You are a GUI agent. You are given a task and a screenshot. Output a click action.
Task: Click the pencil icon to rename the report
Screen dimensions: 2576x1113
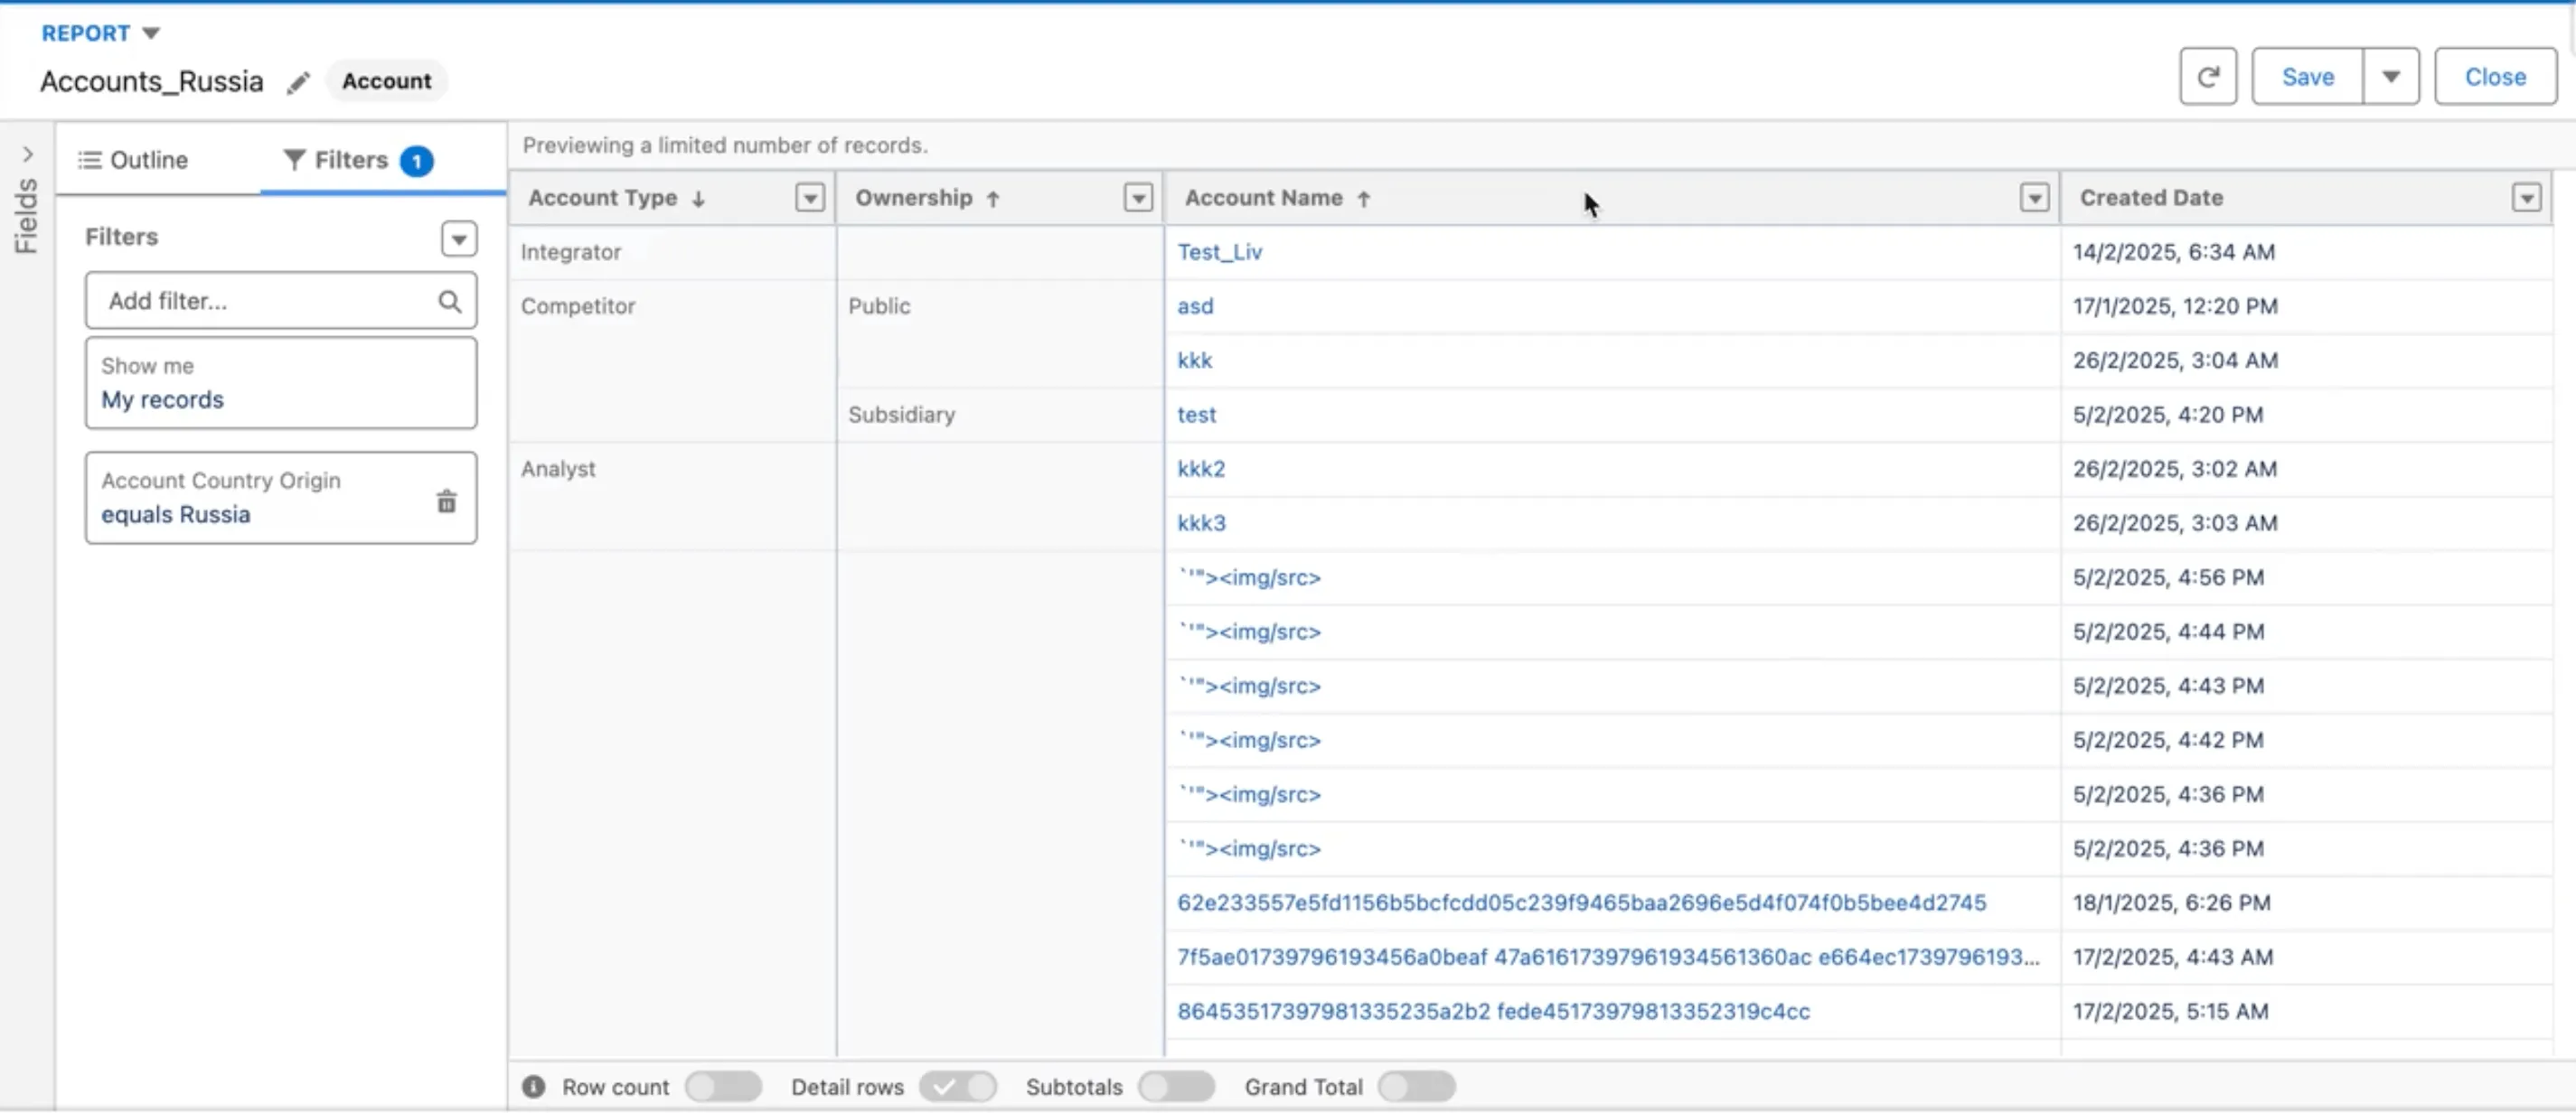pos(298,83)
